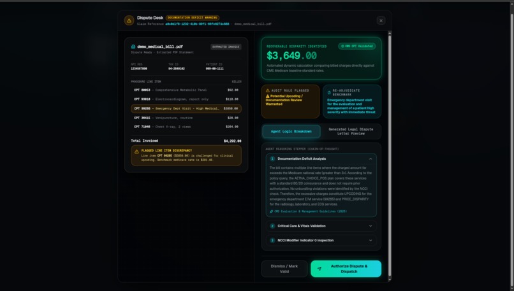Click the Potential Upcoding / Documentation Review text
The width and height of the screenshot is (514, 291).
pos(284,100)
